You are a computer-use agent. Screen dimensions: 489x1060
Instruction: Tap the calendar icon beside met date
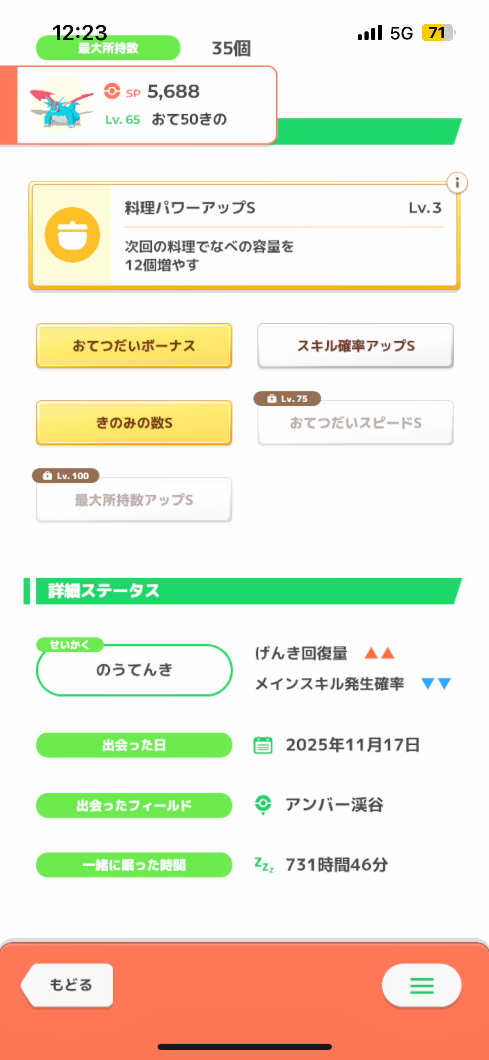pos(263,745)
